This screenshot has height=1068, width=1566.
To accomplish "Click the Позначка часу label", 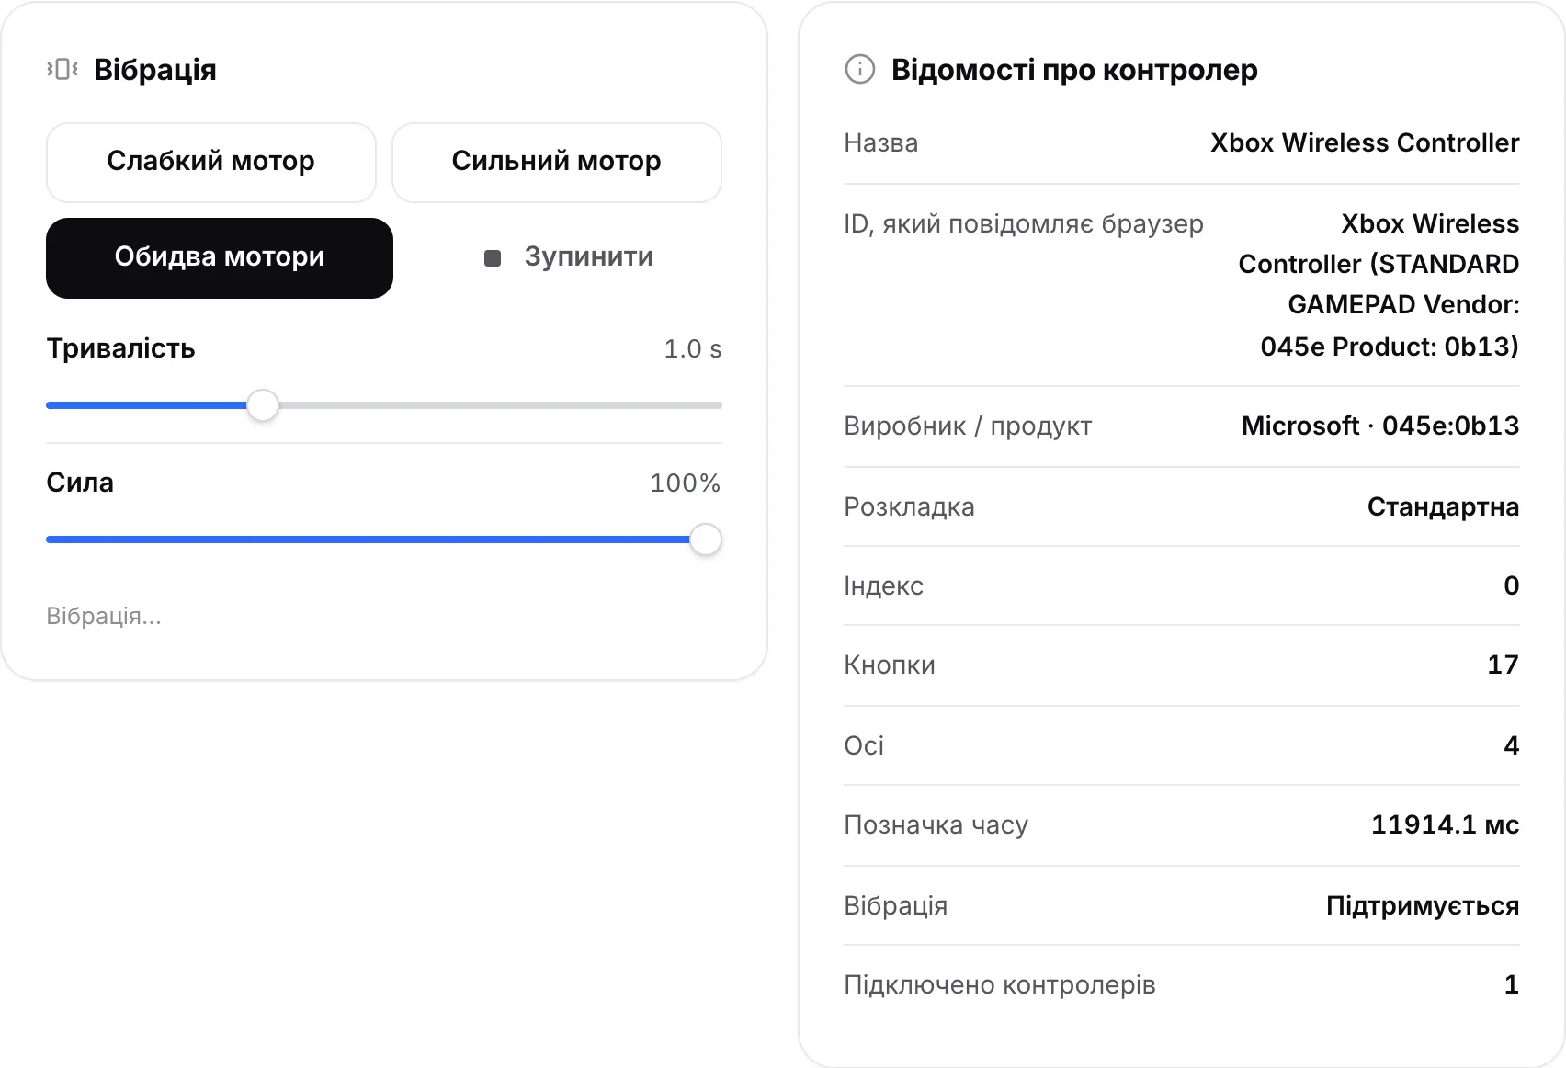I will click(x=936, y=825).
